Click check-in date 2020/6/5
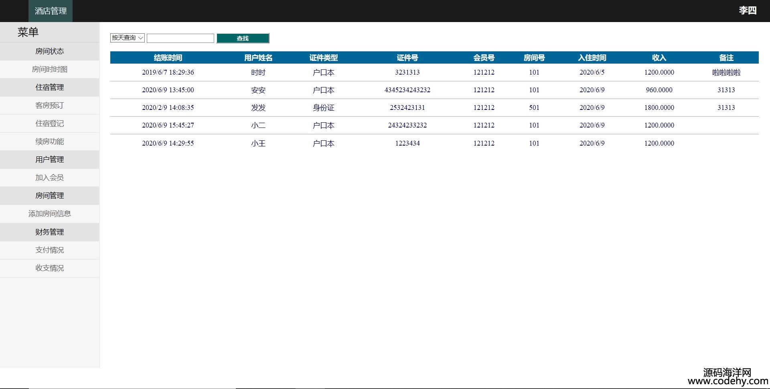Screen dimensions: 770x389 592,73
